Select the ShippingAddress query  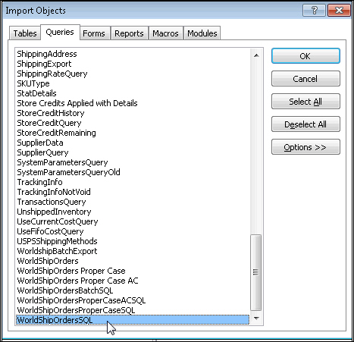(47, 54)
